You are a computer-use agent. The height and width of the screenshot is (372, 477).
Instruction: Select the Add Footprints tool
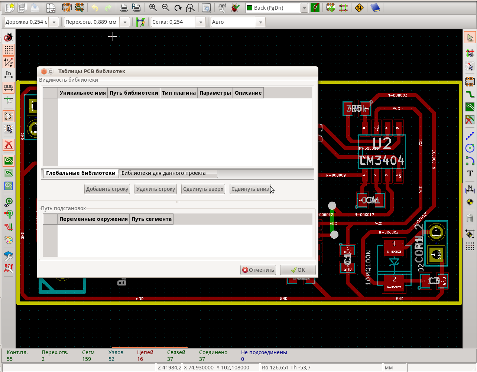coord(470,81)
